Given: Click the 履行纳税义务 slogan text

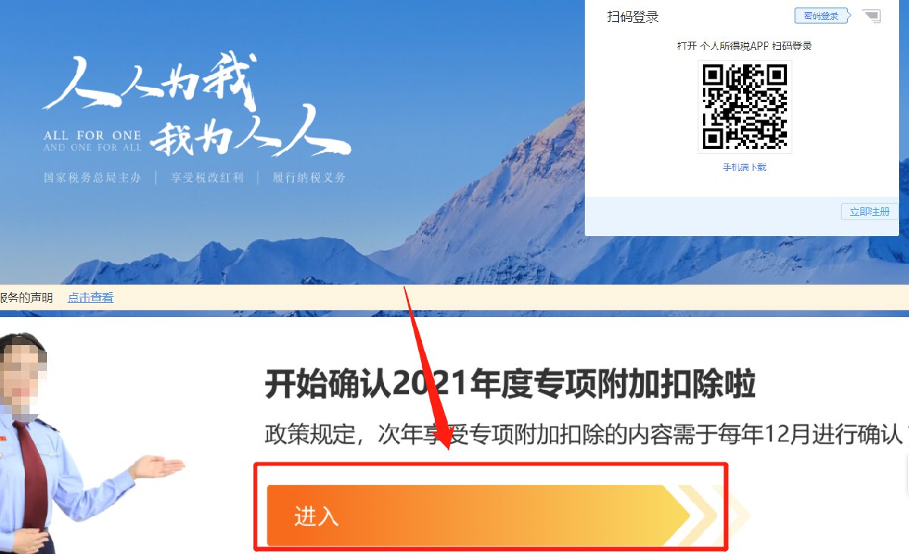Looking at the screenshot, I should click(309, 178).
